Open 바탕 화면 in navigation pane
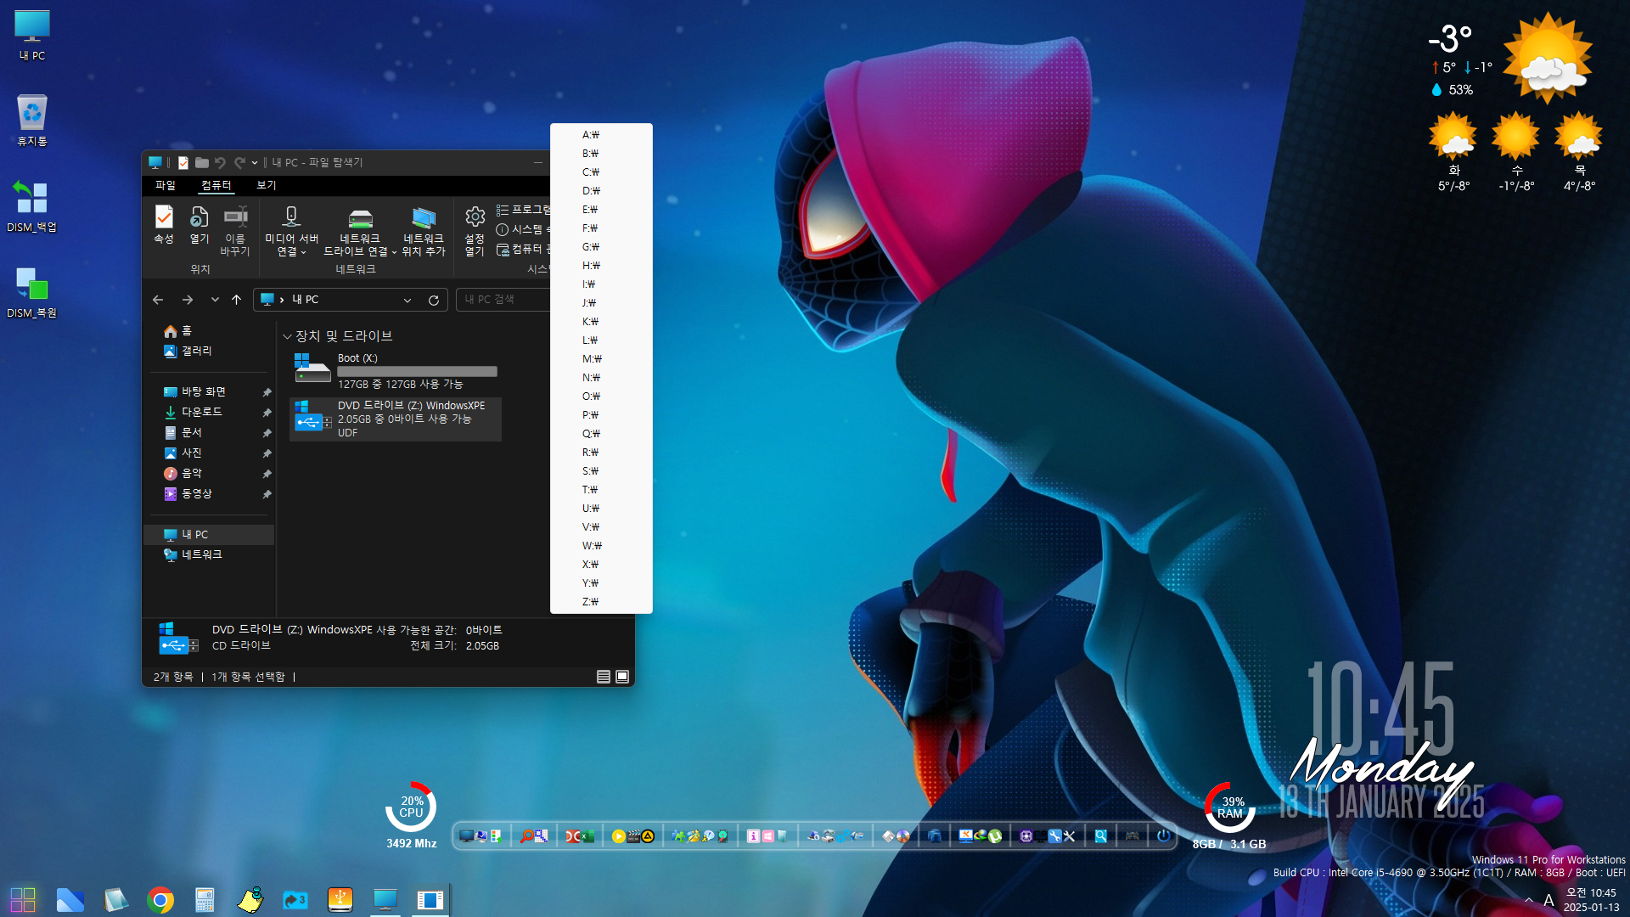The height and width of the screenshot is (917, 1630). 194,391
